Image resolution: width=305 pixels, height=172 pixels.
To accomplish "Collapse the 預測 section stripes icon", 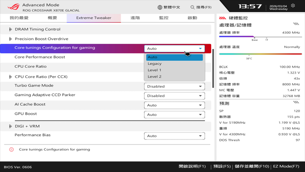I will tap(296, 102).
